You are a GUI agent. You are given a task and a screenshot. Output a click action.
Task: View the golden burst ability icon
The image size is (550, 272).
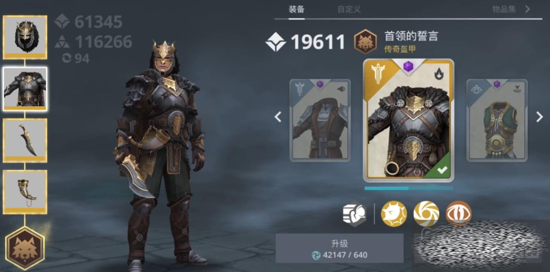394,214
